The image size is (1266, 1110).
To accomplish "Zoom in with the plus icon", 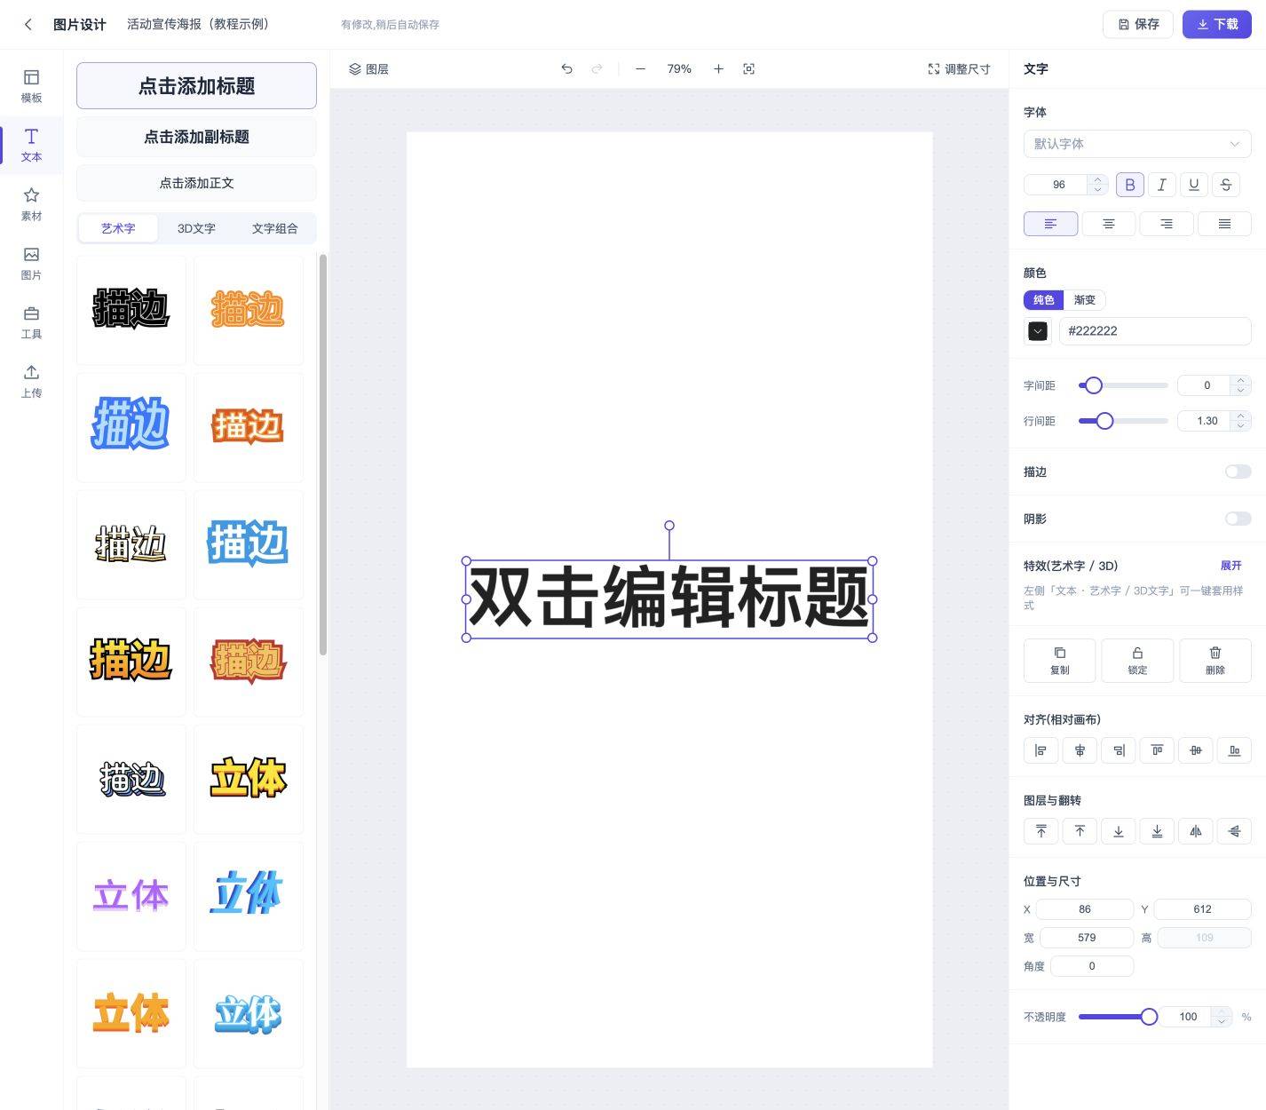I will coord(718,68).
